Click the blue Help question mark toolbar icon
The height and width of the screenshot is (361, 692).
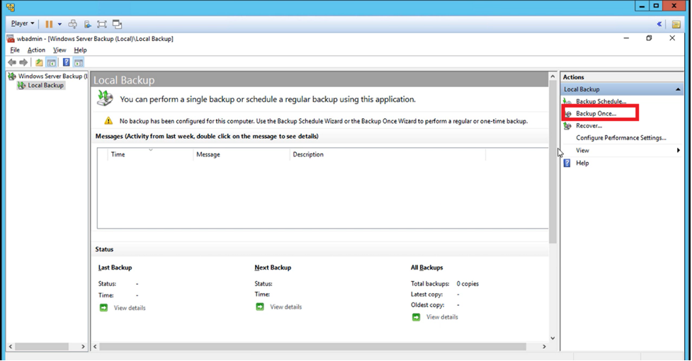tap(66, 62)
